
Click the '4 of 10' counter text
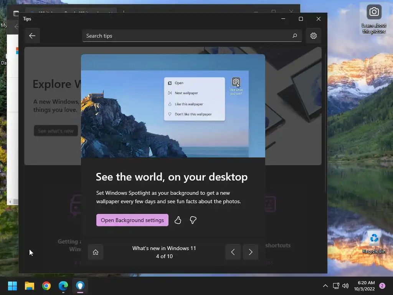click(164, 256)
